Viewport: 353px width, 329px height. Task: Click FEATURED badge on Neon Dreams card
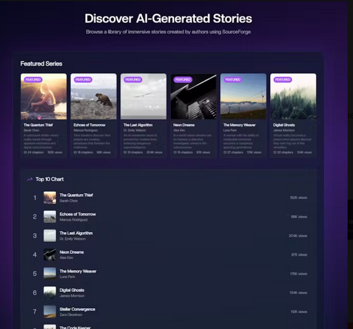pos(183,79)
